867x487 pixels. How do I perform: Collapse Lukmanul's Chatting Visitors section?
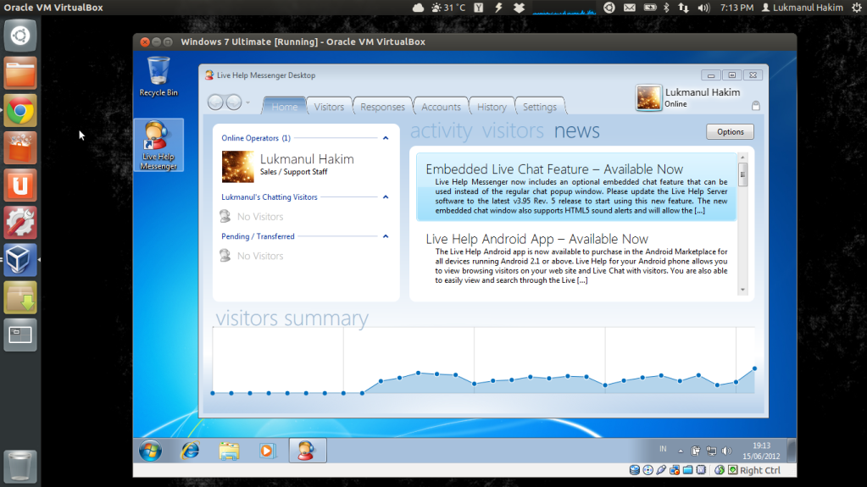click(386, 197)
